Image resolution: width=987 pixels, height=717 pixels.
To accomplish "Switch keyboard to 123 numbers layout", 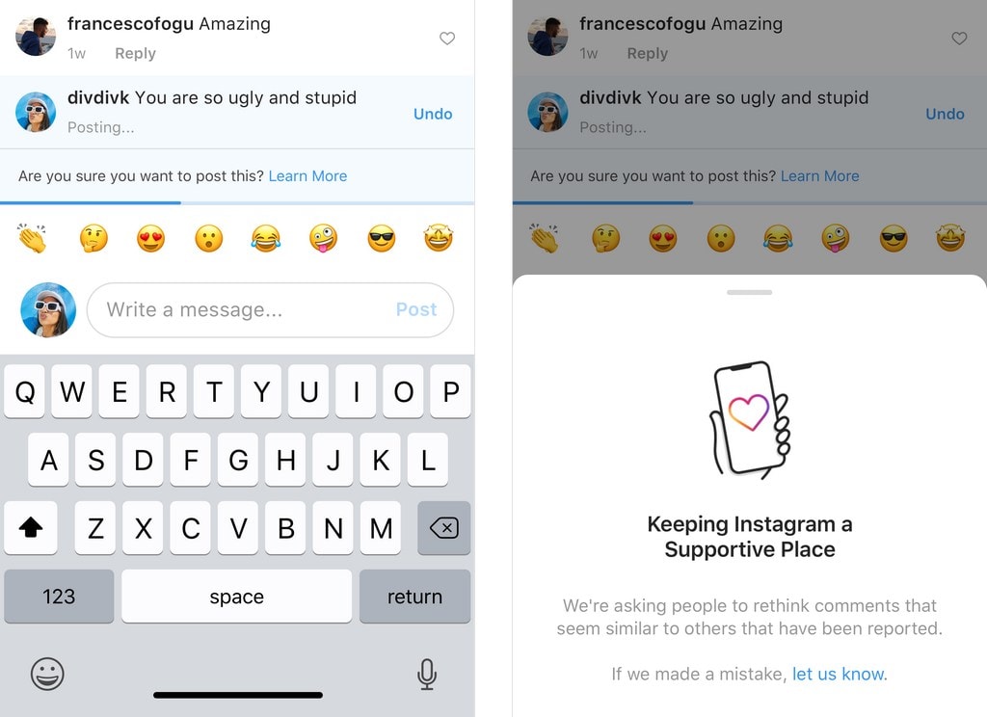I will tap(59, 597).
